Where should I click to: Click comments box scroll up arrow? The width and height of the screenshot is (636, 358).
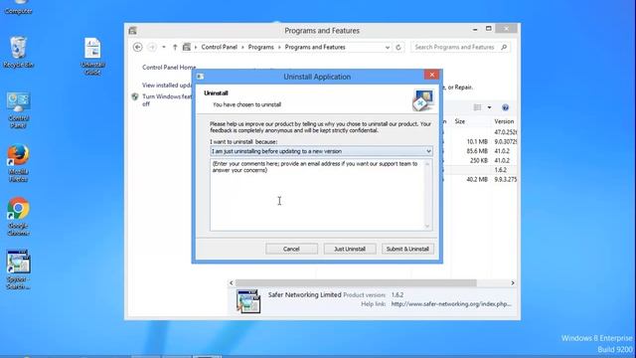click(427, 163)
